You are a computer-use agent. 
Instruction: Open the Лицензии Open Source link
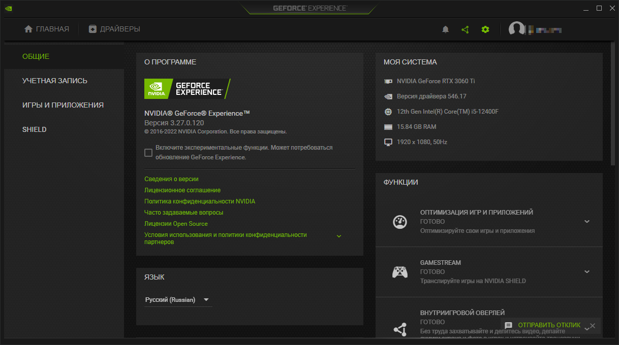click(x=176, y=224)
